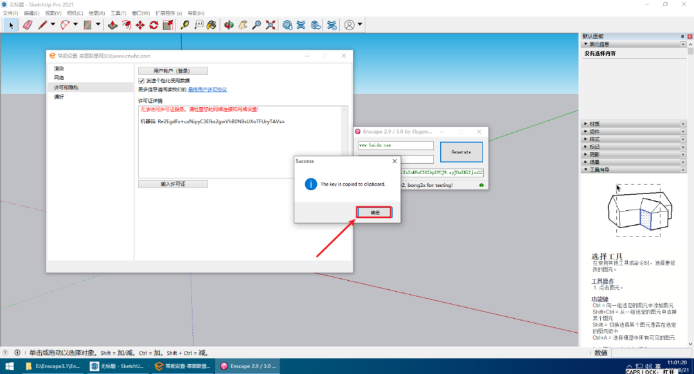Click the 确定 button in Success dialog
The height and width of the screenshot is (374, 694).
[375, 212]
